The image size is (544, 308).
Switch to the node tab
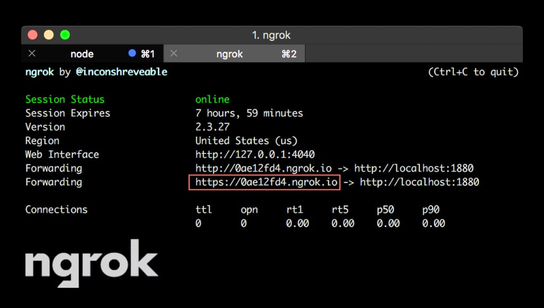pyautogui.click(x=82, y=54)
